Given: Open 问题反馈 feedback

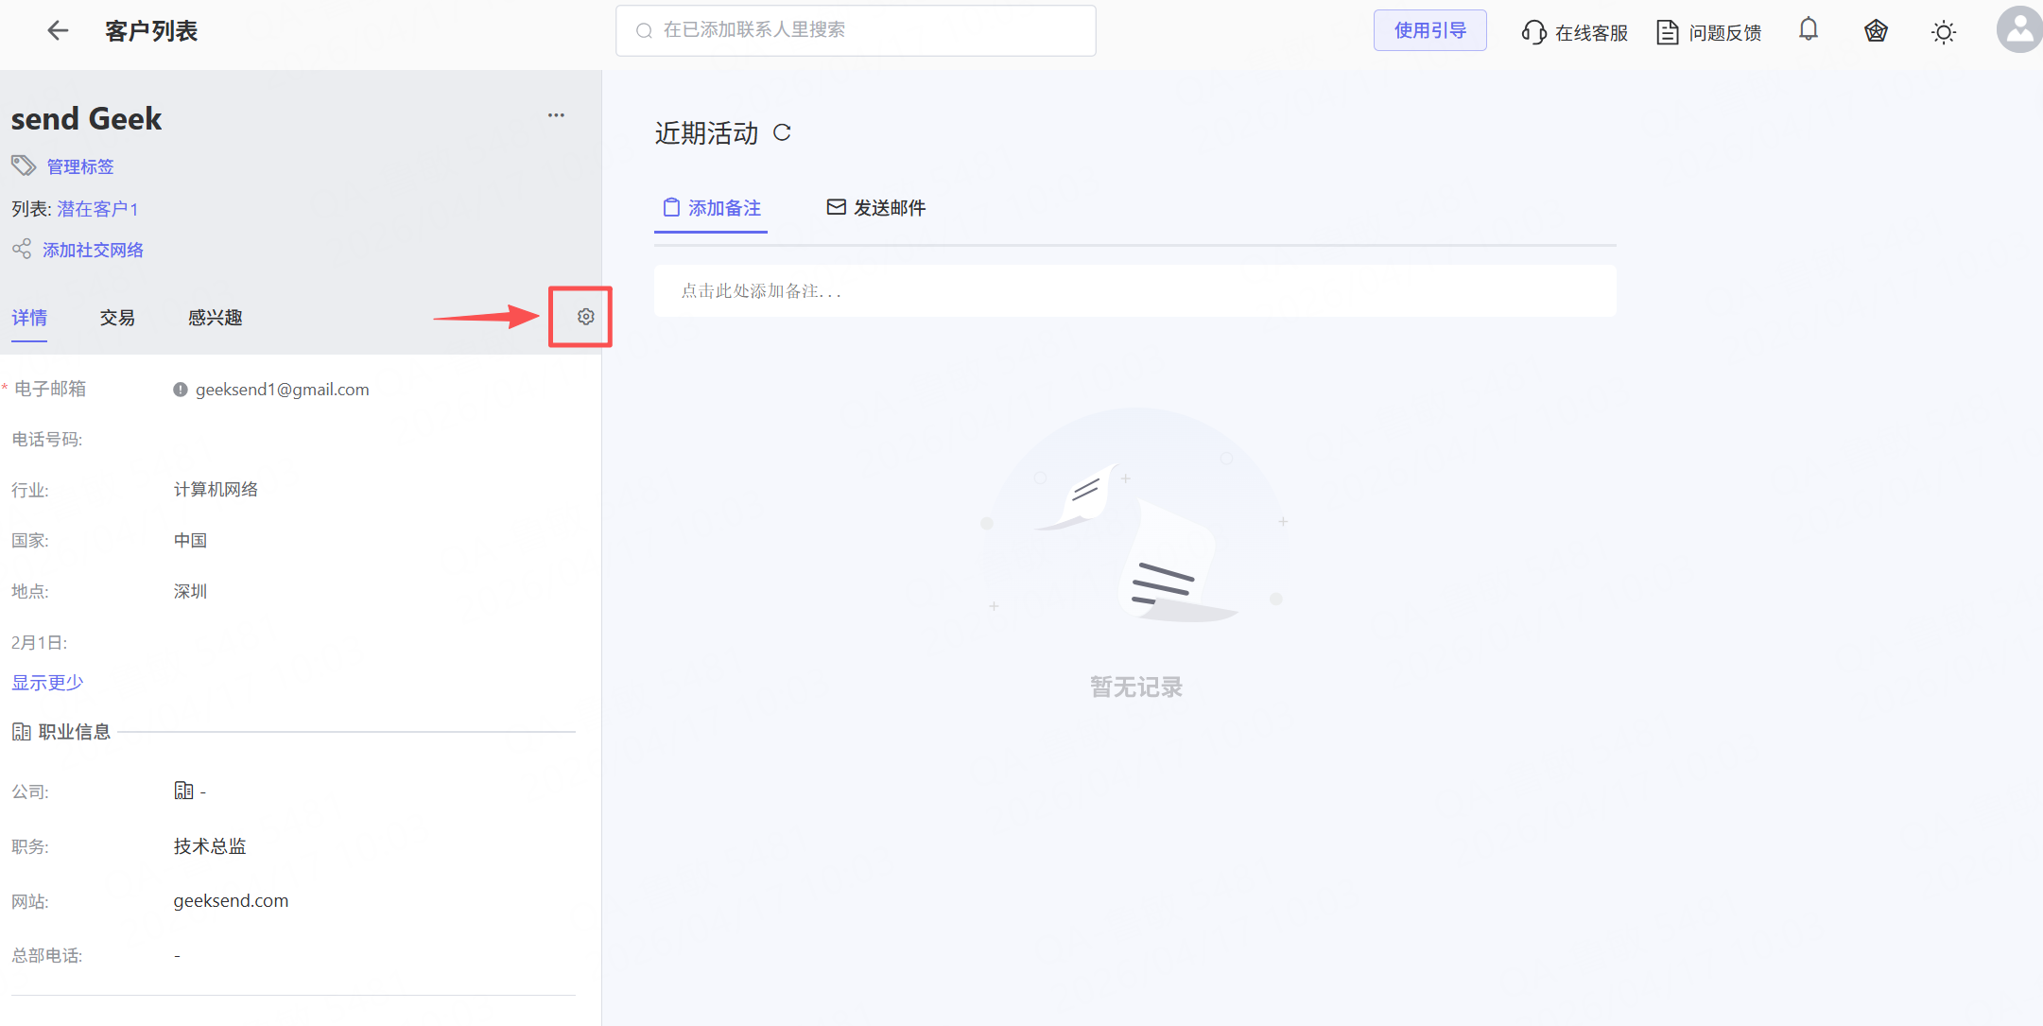Looking at the screenshot, I should coord(1709,33).
